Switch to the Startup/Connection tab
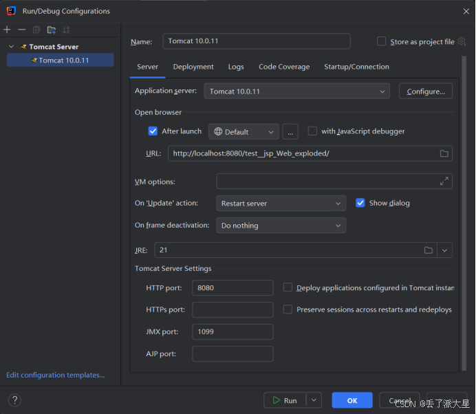The width and height of the screenshot is (476, 414). [356, 67]
